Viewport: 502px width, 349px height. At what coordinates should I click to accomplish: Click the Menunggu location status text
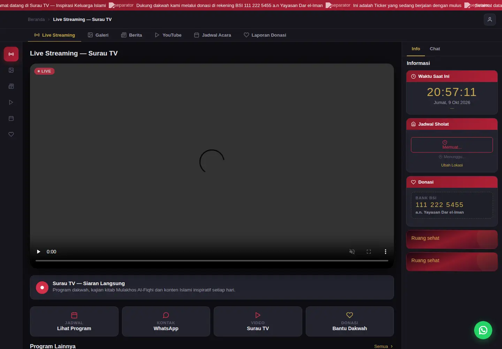click(x=452, y=157)
